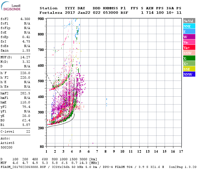
Task: Click the 80 km altitude axis label
Action: point(42,147)
